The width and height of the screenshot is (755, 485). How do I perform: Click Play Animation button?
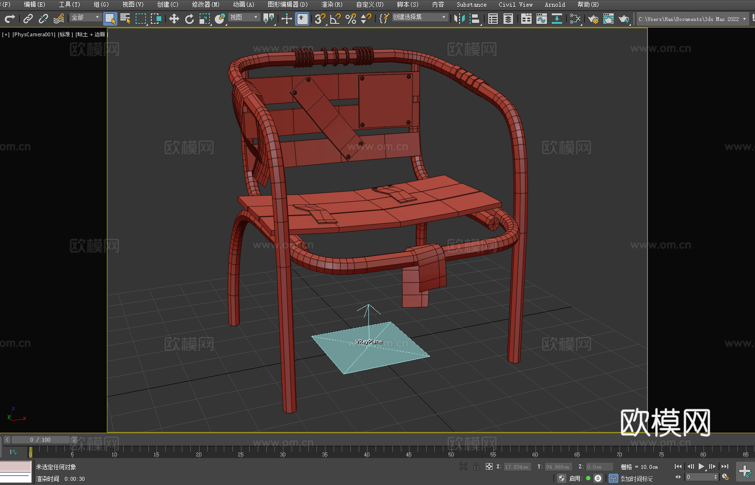pos(701,466)
